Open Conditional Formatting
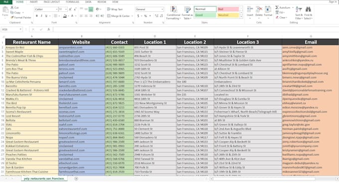This screenshot has width=339, height=183. click(x=173, y=13)
